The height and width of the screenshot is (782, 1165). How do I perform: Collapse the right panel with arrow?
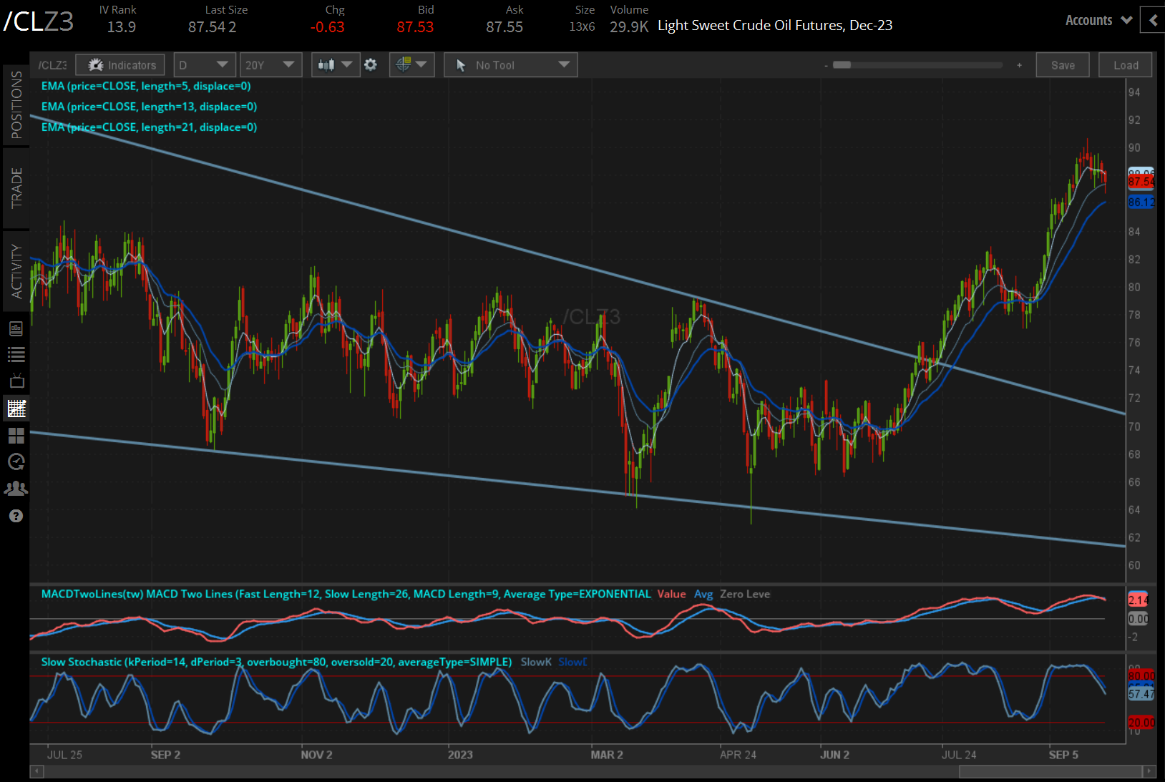[1153, 21]
